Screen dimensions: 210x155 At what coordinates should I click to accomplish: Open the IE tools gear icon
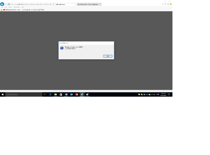(x=168, y=4)
